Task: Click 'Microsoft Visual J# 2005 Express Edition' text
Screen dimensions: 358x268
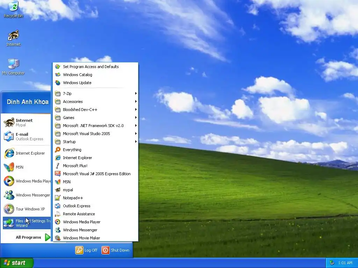Action: coord(96,174)
